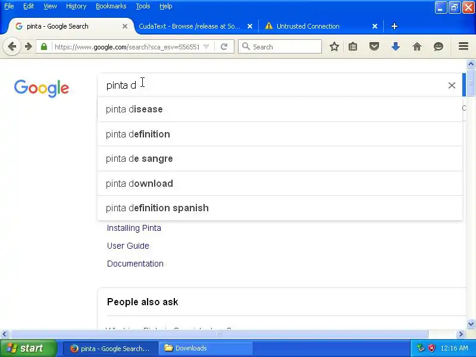476x357 pixels.
Task: Close the Untrusted Connection tab
Action: pos(375,26)
